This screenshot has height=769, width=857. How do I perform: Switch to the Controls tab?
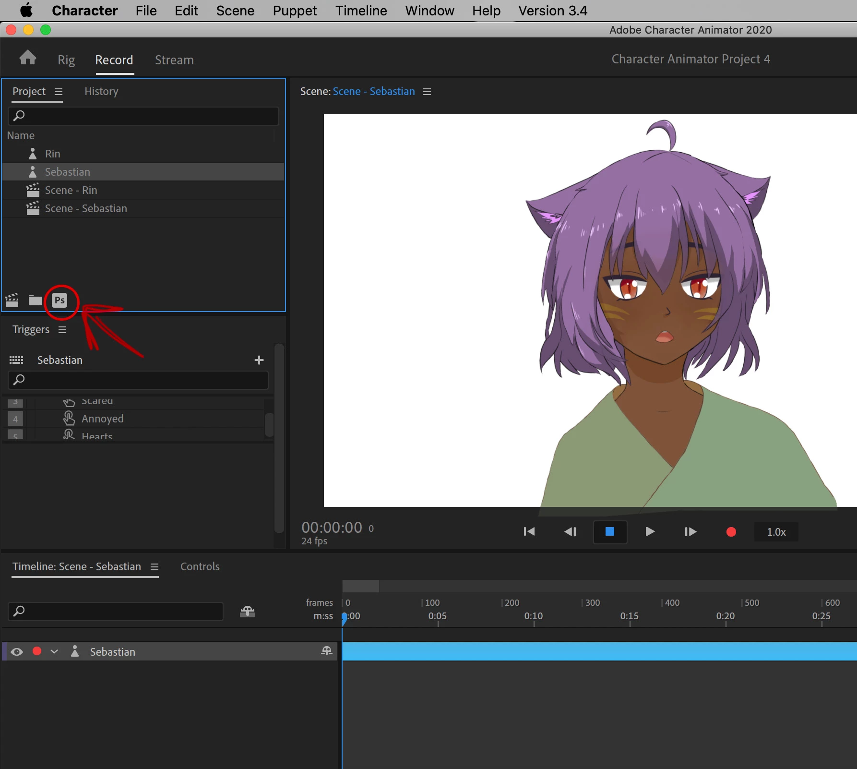[200, 566]
